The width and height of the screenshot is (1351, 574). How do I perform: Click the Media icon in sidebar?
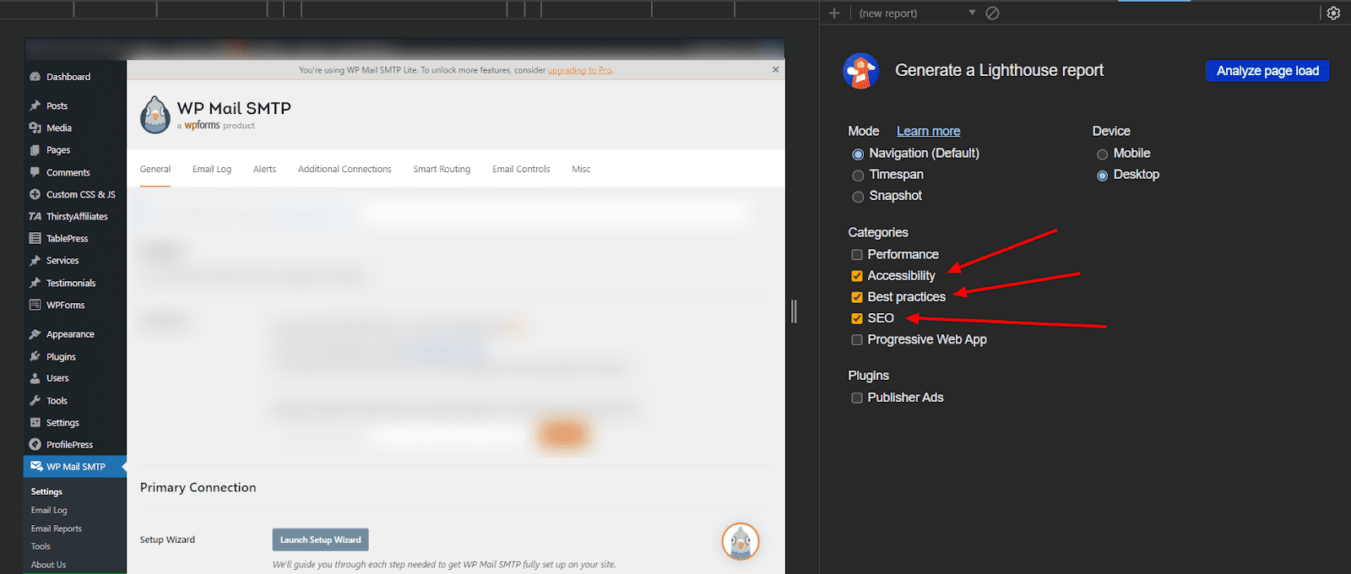[x=35, y=127]
